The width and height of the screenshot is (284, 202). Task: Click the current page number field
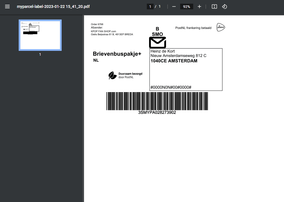point(150,7)
